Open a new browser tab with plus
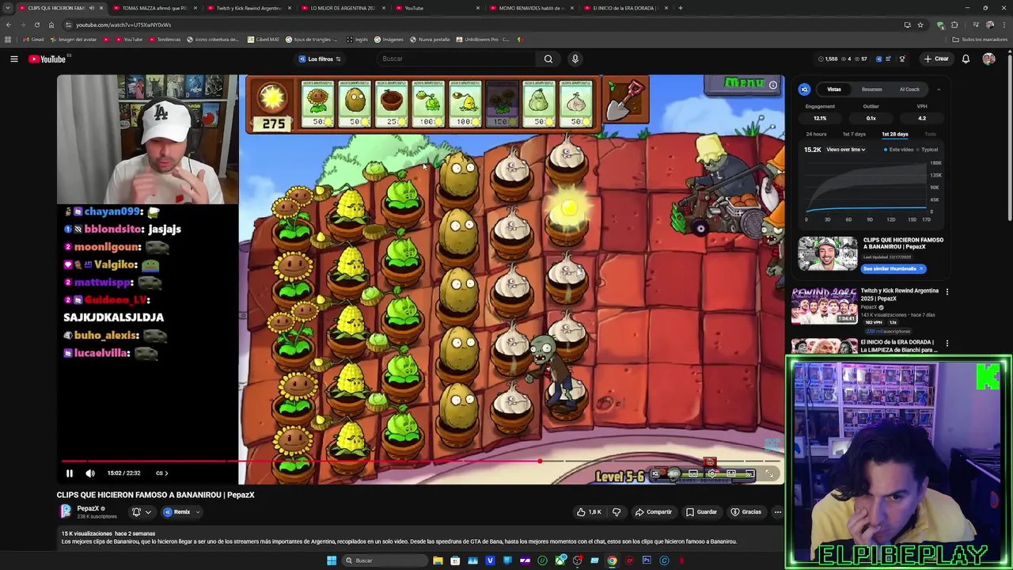Viewport: 1013px width, 570px height. point(681,8)
